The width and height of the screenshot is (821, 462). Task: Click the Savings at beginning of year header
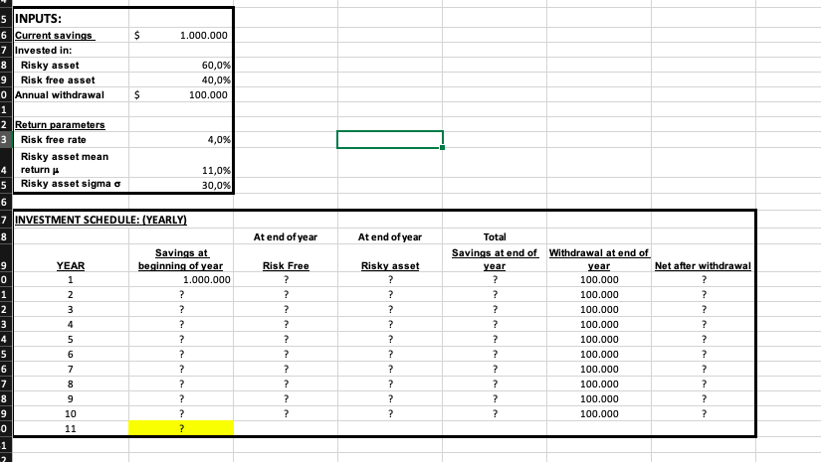pyautogui.click(x=181, y=259)
